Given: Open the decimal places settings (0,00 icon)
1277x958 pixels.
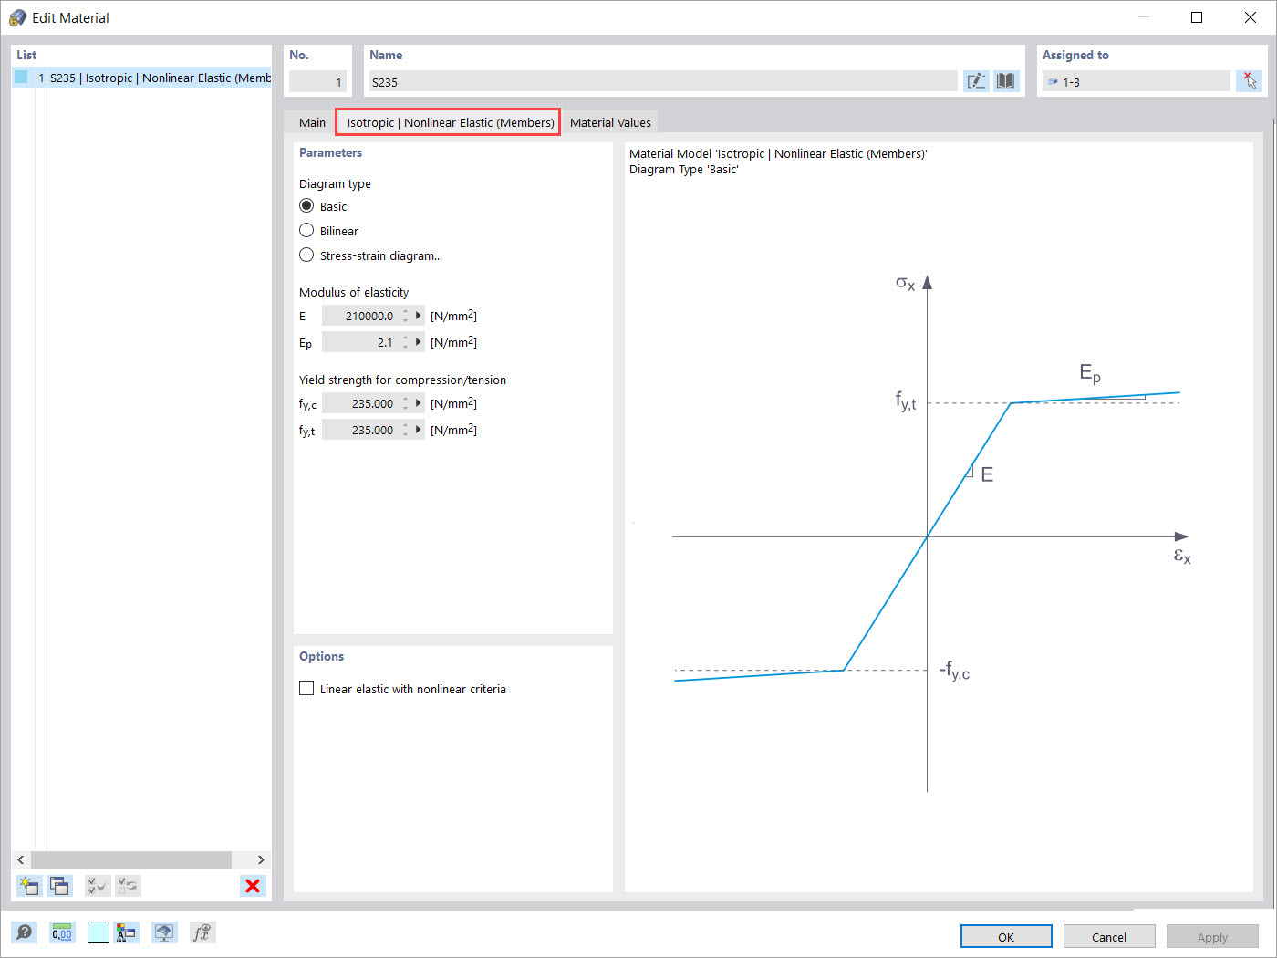Looking at the screenshot, I should coord(61,932).
